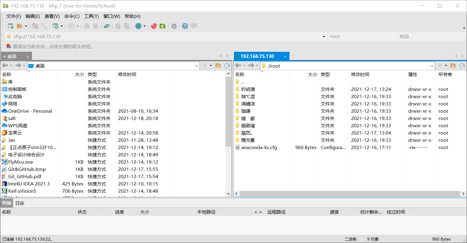Expand the /root remote path dropdown

(432, 66)
